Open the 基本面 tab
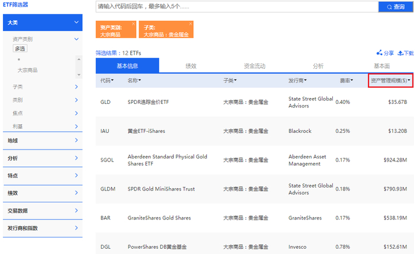Screen dimensions: 416x254 coord(382,66)
